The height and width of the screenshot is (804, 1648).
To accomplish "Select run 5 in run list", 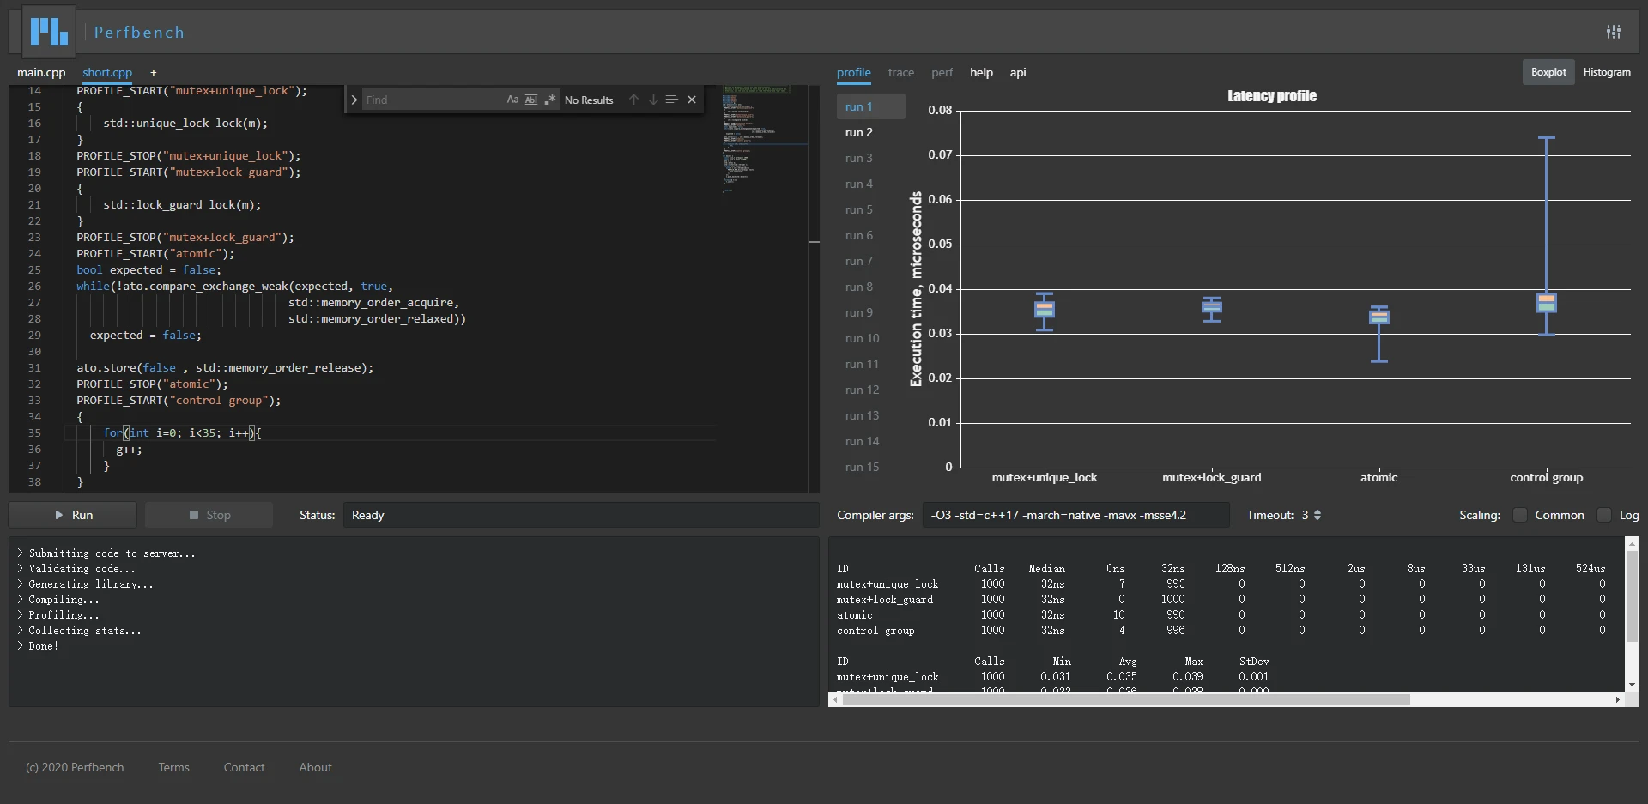I will click(870, 209).
